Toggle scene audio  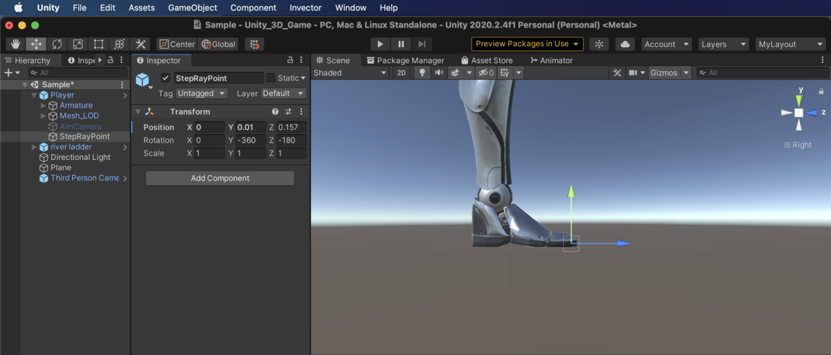[x=438, y=73]
